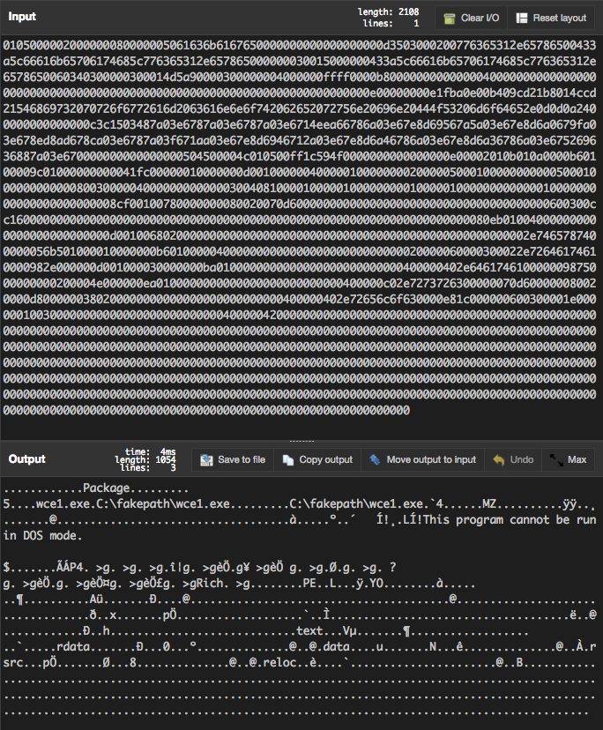The height and width of the screenshot is (730, 603).
Task: Click the Input panel title
Action: tap(22, 18)
